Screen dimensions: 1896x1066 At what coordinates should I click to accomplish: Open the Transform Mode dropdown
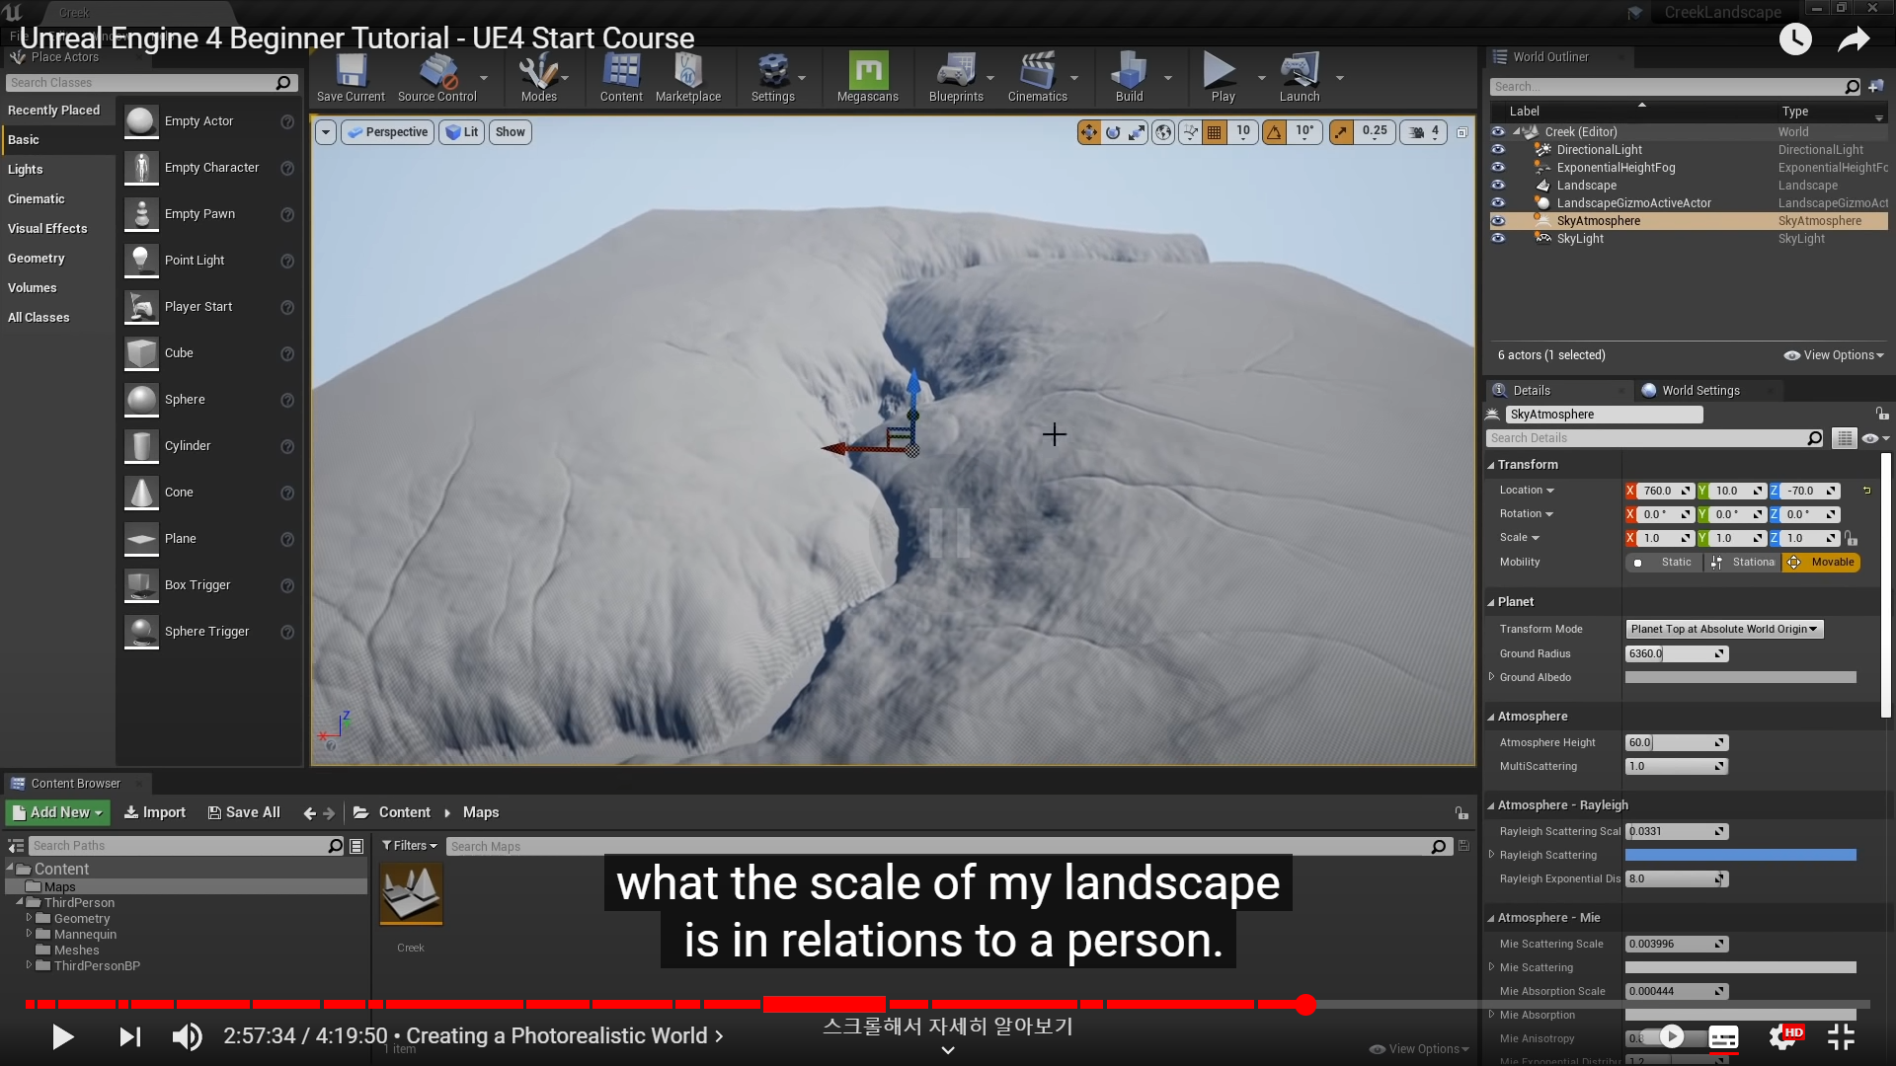(1723, 630)
